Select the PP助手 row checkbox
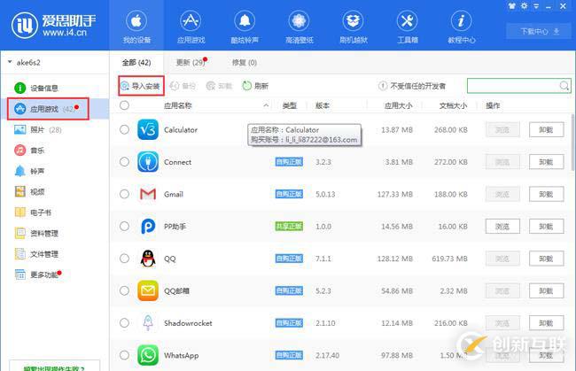 (124, 227)
